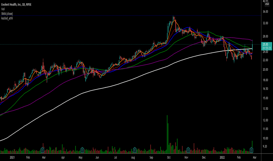Click the 2022 label on time axis
The width and height of the screenshot is (273, 161).
point(222,157)
